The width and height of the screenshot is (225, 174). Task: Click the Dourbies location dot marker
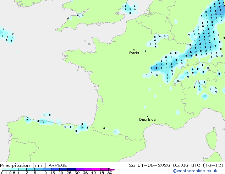(x=147, y=116)
